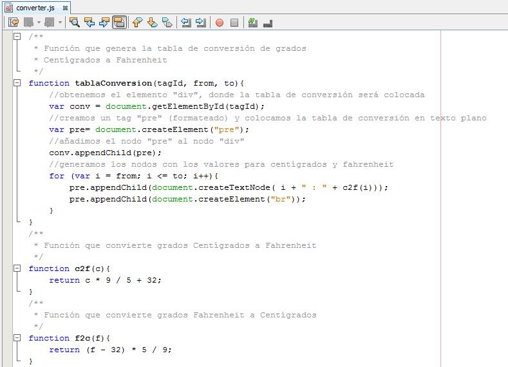Go to the next bookmark
This screenshot has width=508, height=367.
[x=152, y=23]
